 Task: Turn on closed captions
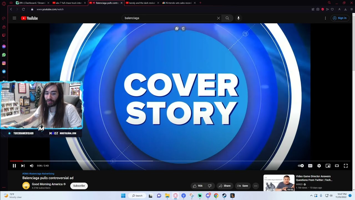(310, 166)
